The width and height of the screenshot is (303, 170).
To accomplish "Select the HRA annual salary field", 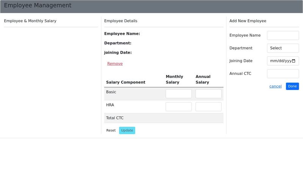I will pyautogui.click(x=208, y=107).
